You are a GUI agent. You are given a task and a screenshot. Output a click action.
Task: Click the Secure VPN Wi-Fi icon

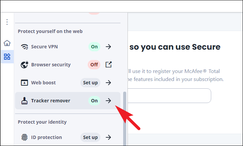click(24, 47)
